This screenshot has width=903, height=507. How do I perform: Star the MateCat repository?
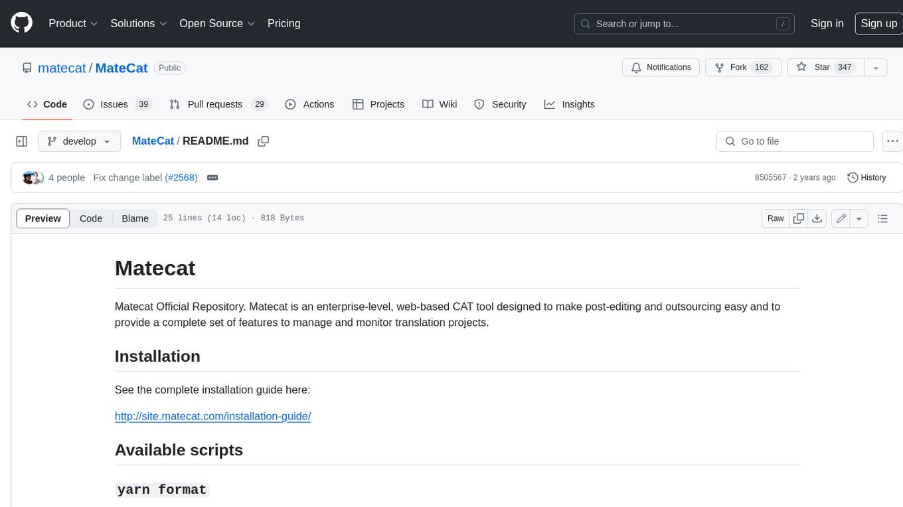click(x=826, y=67)
